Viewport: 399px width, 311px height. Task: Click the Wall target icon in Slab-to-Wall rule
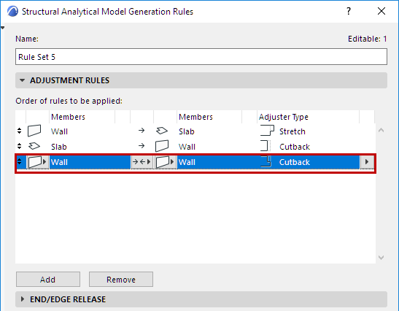click(162, 146)
